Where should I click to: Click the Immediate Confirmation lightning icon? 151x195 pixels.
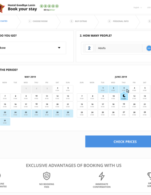point(102,176)
